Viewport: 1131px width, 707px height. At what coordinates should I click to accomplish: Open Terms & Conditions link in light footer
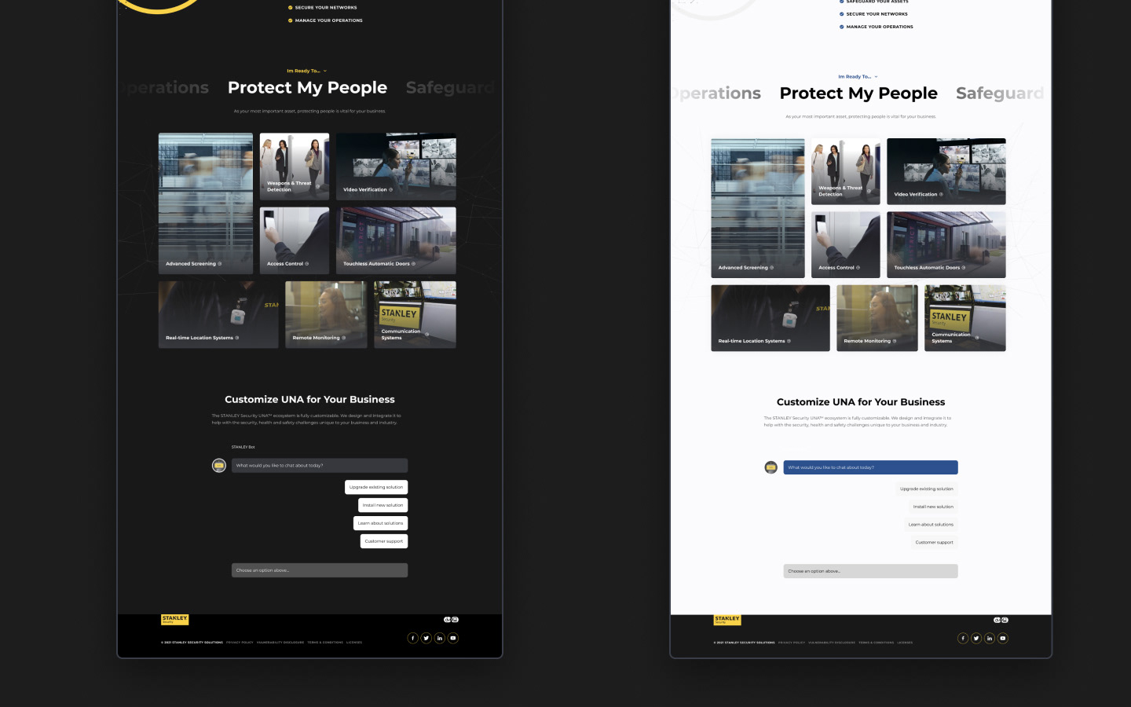tap(877, 643)
